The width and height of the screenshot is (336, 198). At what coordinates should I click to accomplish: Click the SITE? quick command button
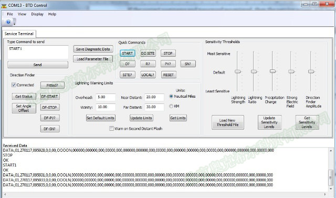click(x=128, y=75)
